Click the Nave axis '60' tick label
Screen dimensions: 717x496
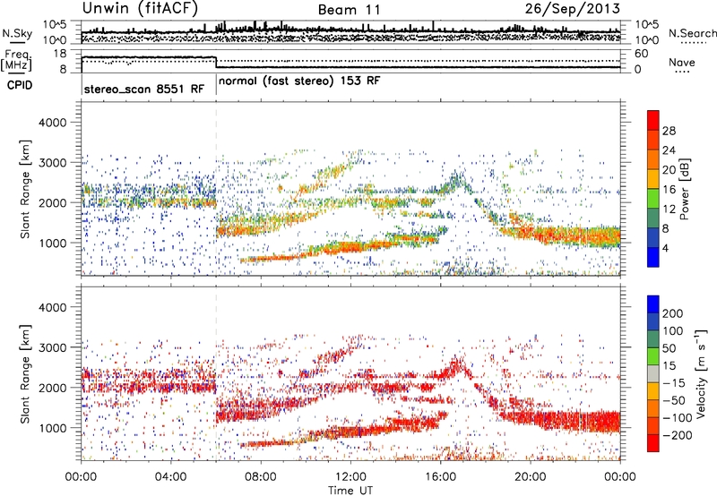coord(641,54)
